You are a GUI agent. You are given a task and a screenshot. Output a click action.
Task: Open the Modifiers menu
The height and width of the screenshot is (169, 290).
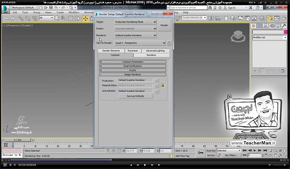[74, 12]
